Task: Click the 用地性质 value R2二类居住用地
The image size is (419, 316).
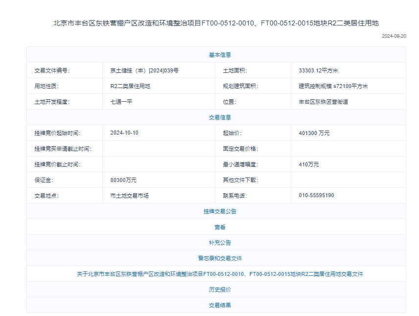Action: tap(130, 86)
